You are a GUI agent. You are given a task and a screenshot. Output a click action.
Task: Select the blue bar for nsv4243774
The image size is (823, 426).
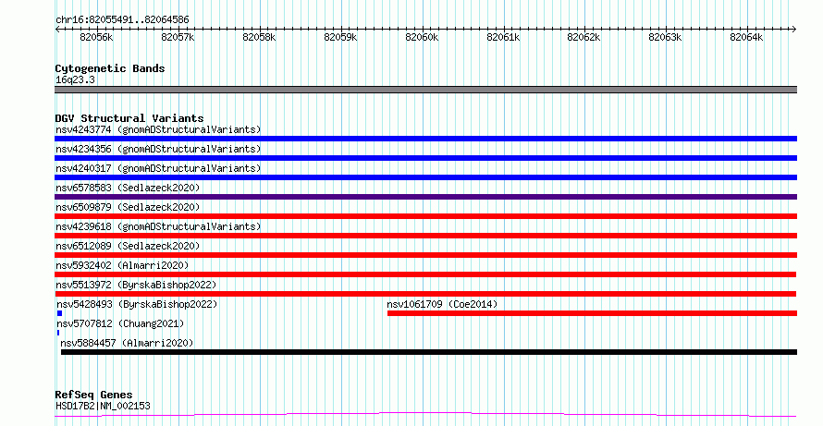[425, 139]
